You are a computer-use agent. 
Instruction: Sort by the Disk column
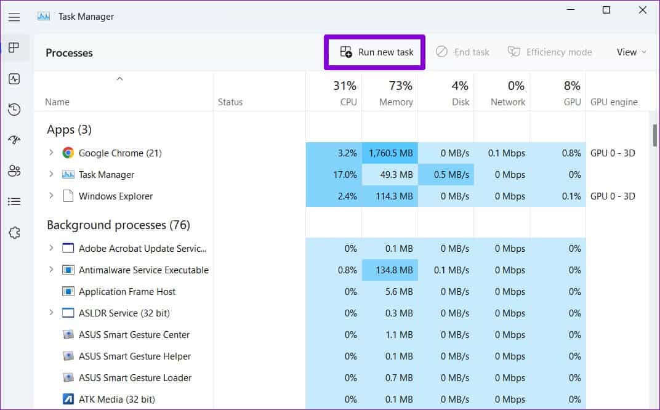point(446,92)
